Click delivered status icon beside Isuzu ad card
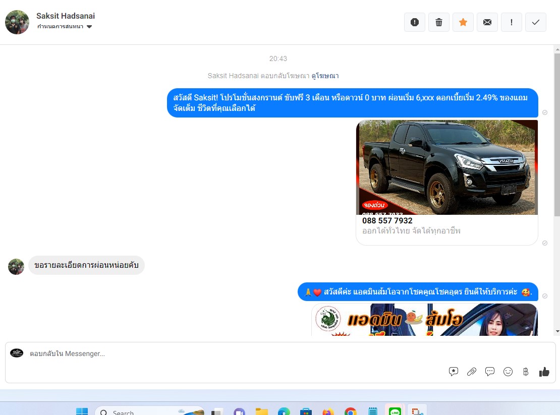This screenshot has width=560, height=415. point(545,243)
